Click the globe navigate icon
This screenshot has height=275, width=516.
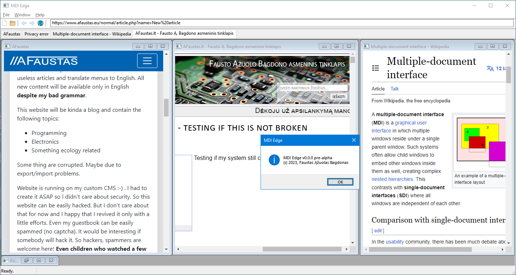click(x=41, y=23)
